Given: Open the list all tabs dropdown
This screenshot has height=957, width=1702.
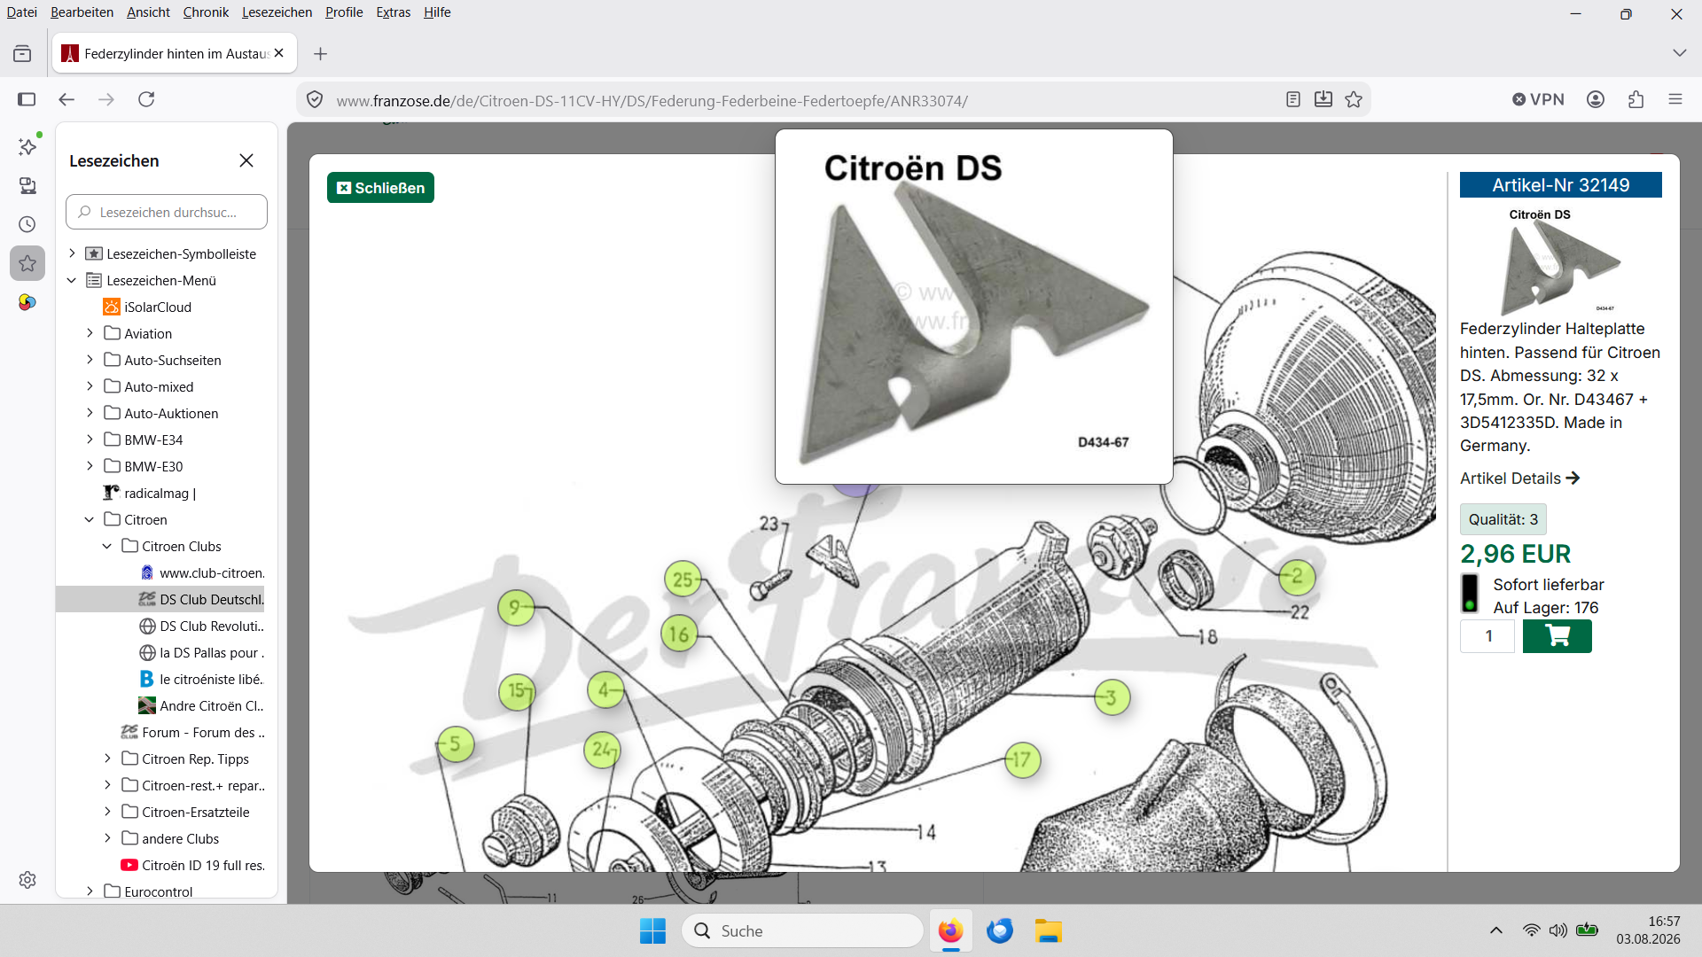Looking at the screenshot, I should (x=1679, y=53).
